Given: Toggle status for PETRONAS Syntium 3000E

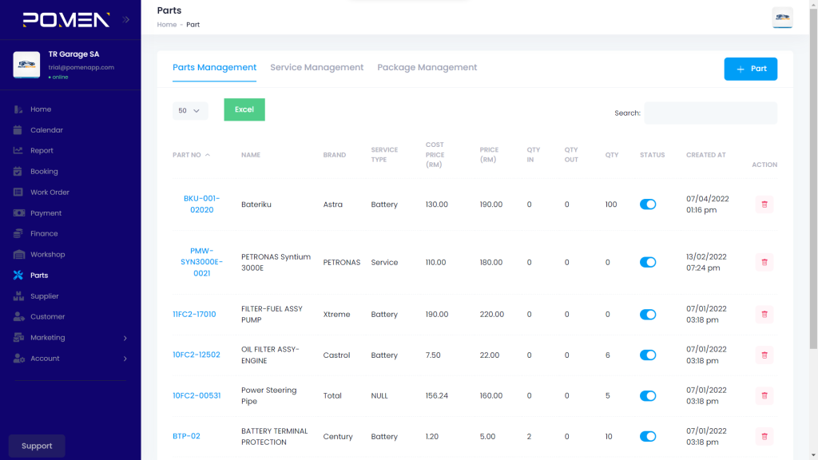Looking at the screenshot, I should coord(648,262).
